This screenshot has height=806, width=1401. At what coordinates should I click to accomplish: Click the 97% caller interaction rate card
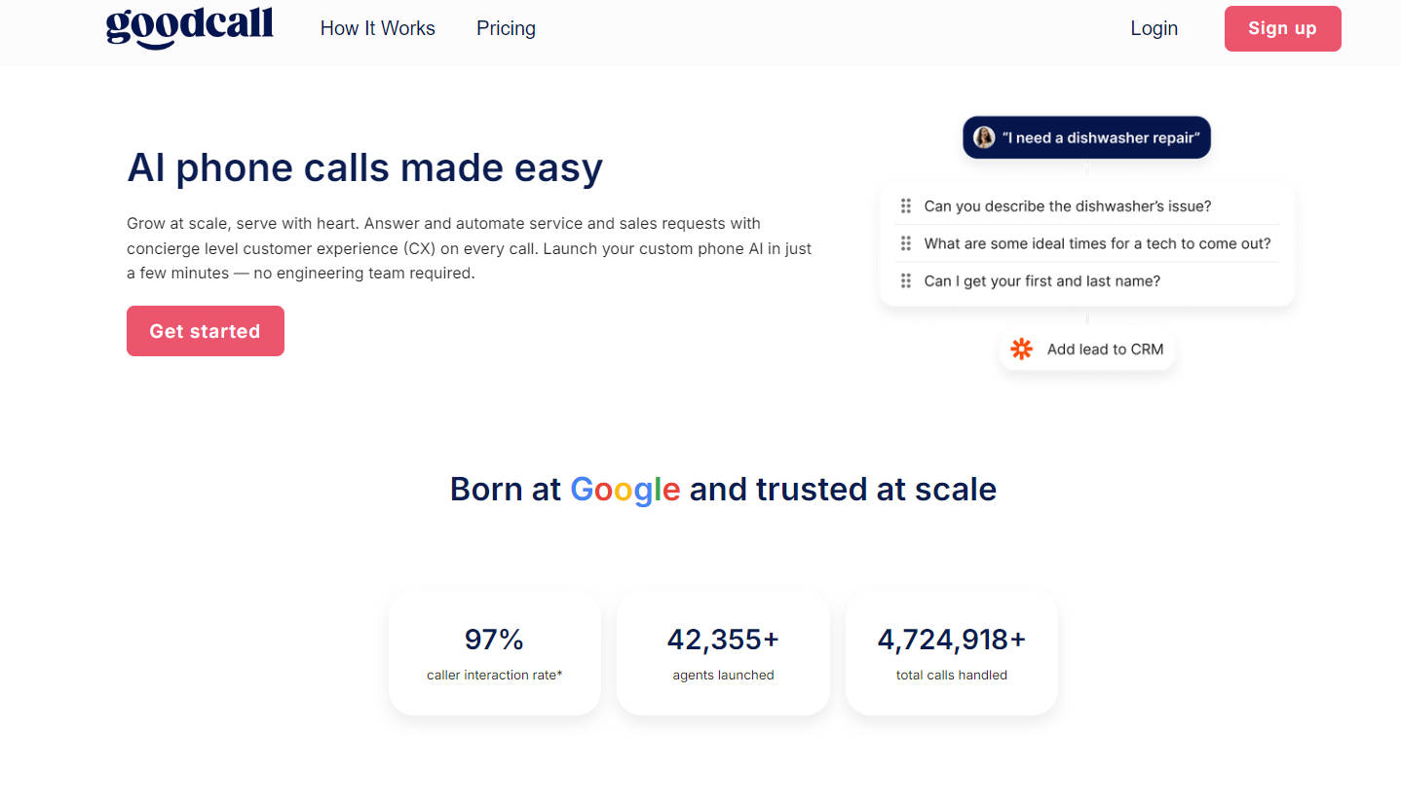click(494, 653)
